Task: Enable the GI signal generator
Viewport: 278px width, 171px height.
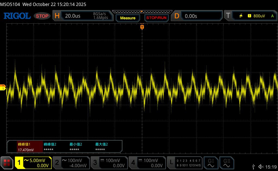Action: pos(211,163)
